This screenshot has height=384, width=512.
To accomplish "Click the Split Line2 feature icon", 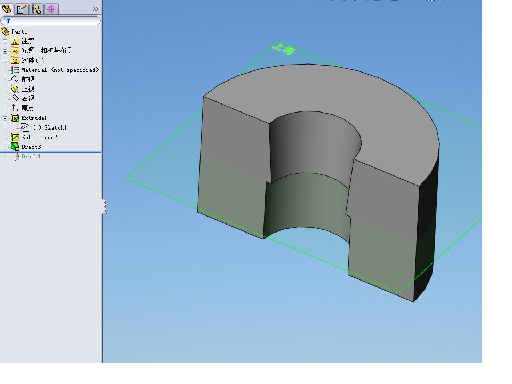I will click(15, 137).
